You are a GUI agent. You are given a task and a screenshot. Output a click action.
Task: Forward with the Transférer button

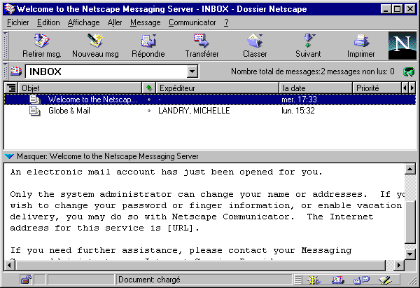(x=202, y=46)
